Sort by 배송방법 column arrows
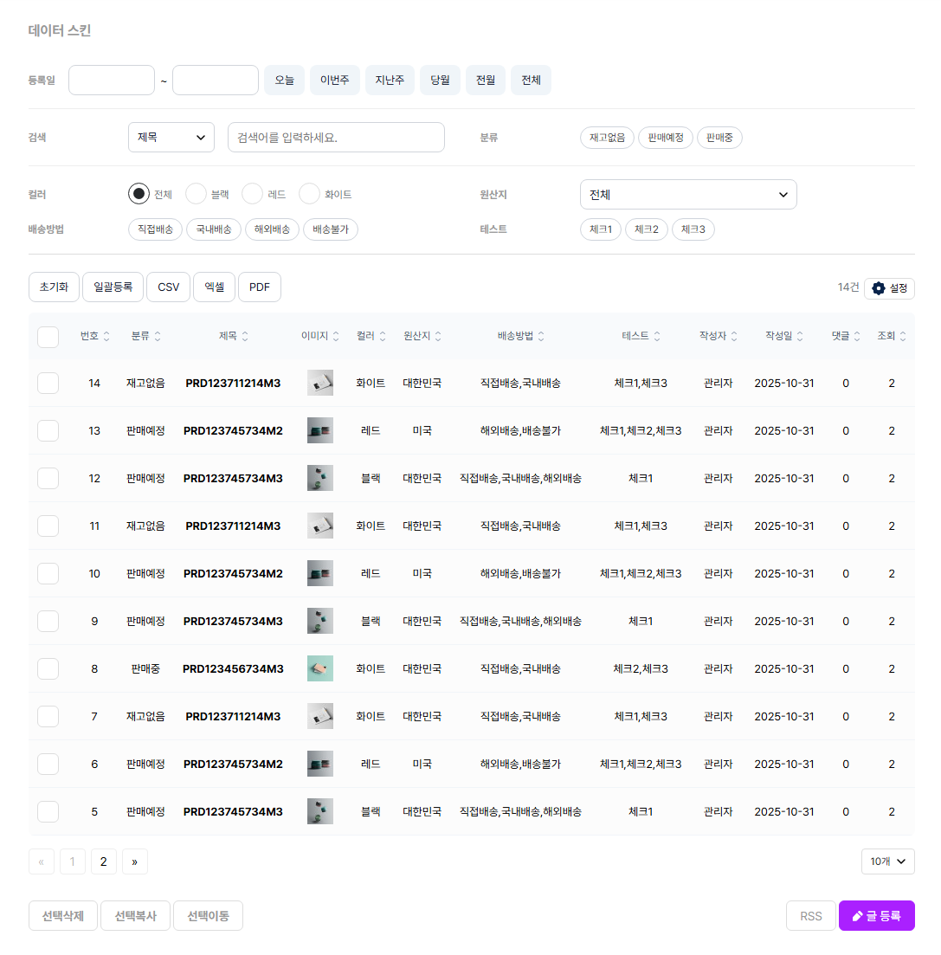 [x=541, y=336]
